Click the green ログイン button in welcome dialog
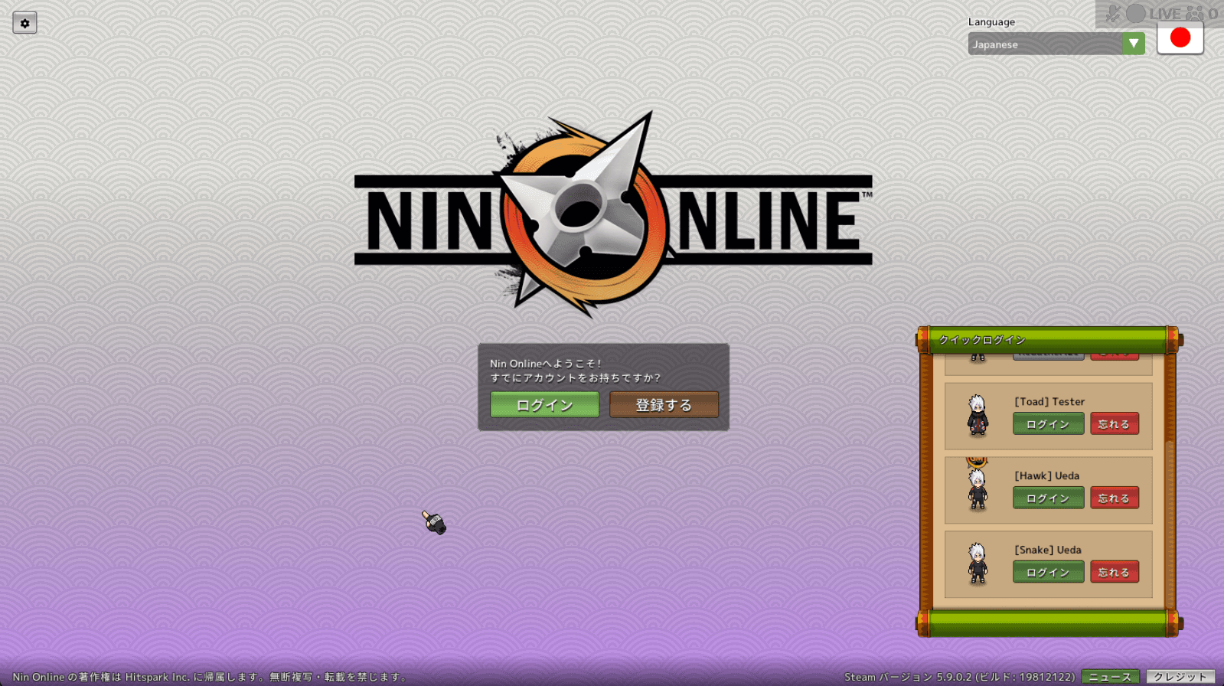The image size is (1224, 686). [545, 405]
